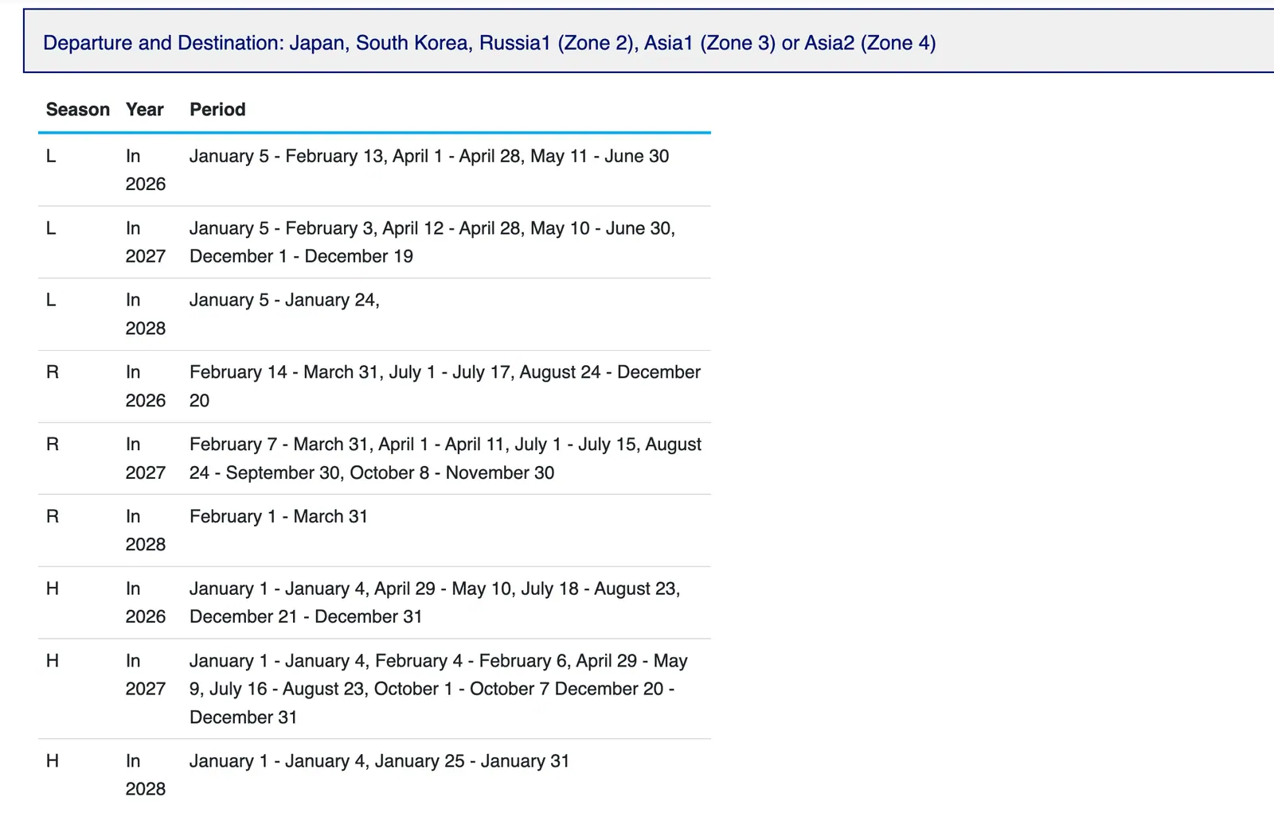Screen dimensions: 1274x820
Task: Select the Year column header
Action: pos(145,110)
